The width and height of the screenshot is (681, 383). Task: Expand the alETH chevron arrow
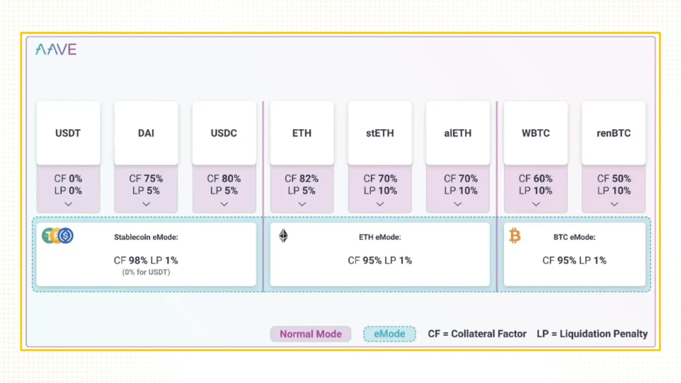(x=458, y=204)
